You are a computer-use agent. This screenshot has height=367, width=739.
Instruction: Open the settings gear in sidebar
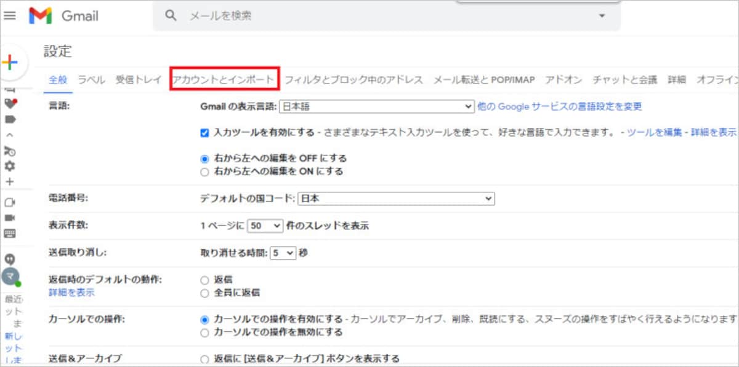coord(10,166)
